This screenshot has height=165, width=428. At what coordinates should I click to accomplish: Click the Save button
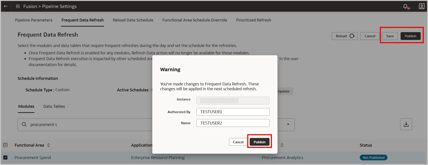pos(390,36)
